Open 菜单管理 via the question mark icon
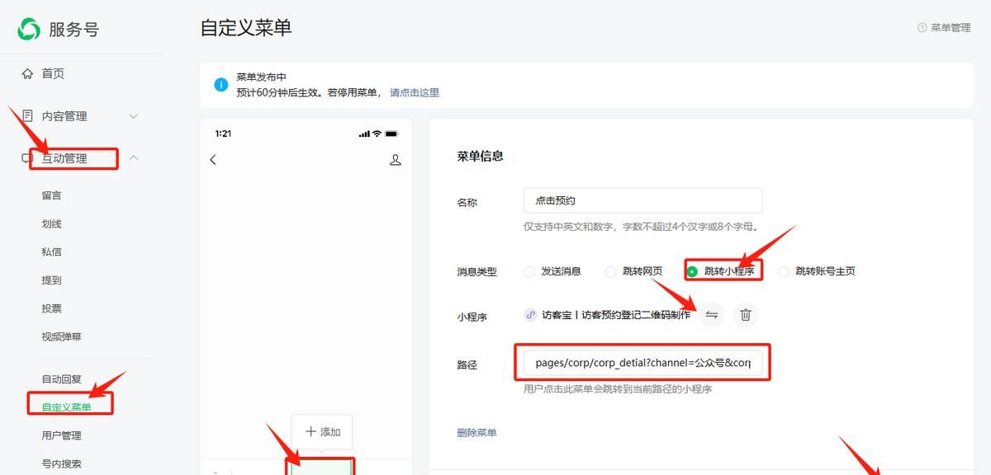The width and height of the screenshot is (991, 475). pos(922,27)
